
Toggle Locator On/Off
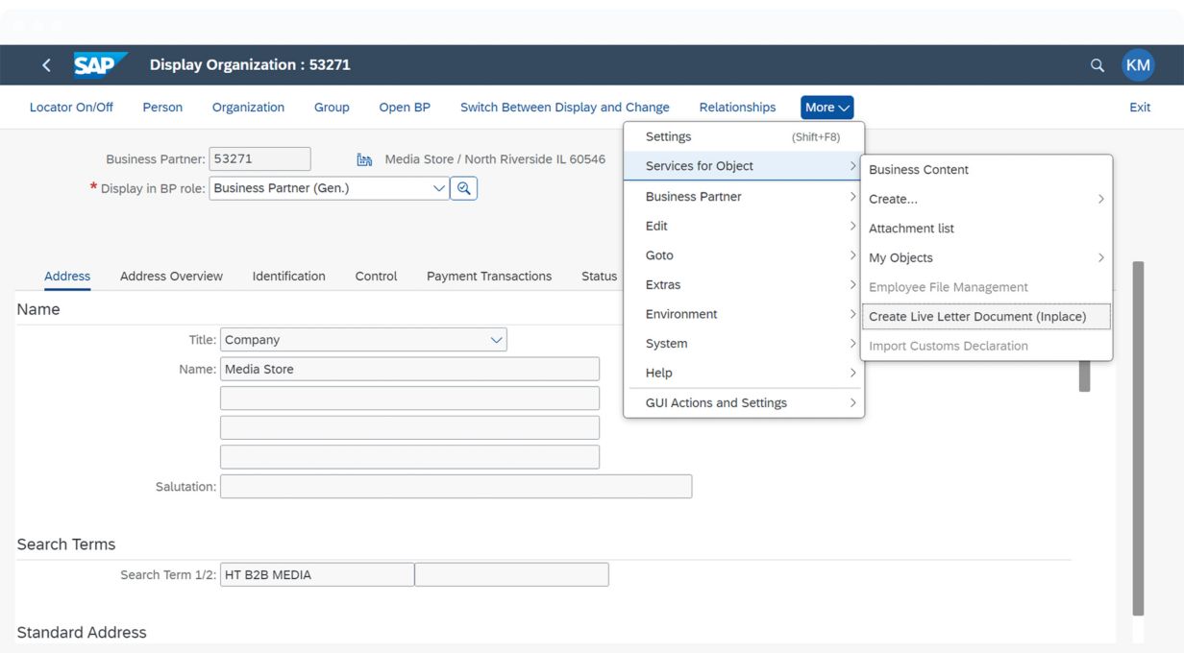[x=71, y=108]
